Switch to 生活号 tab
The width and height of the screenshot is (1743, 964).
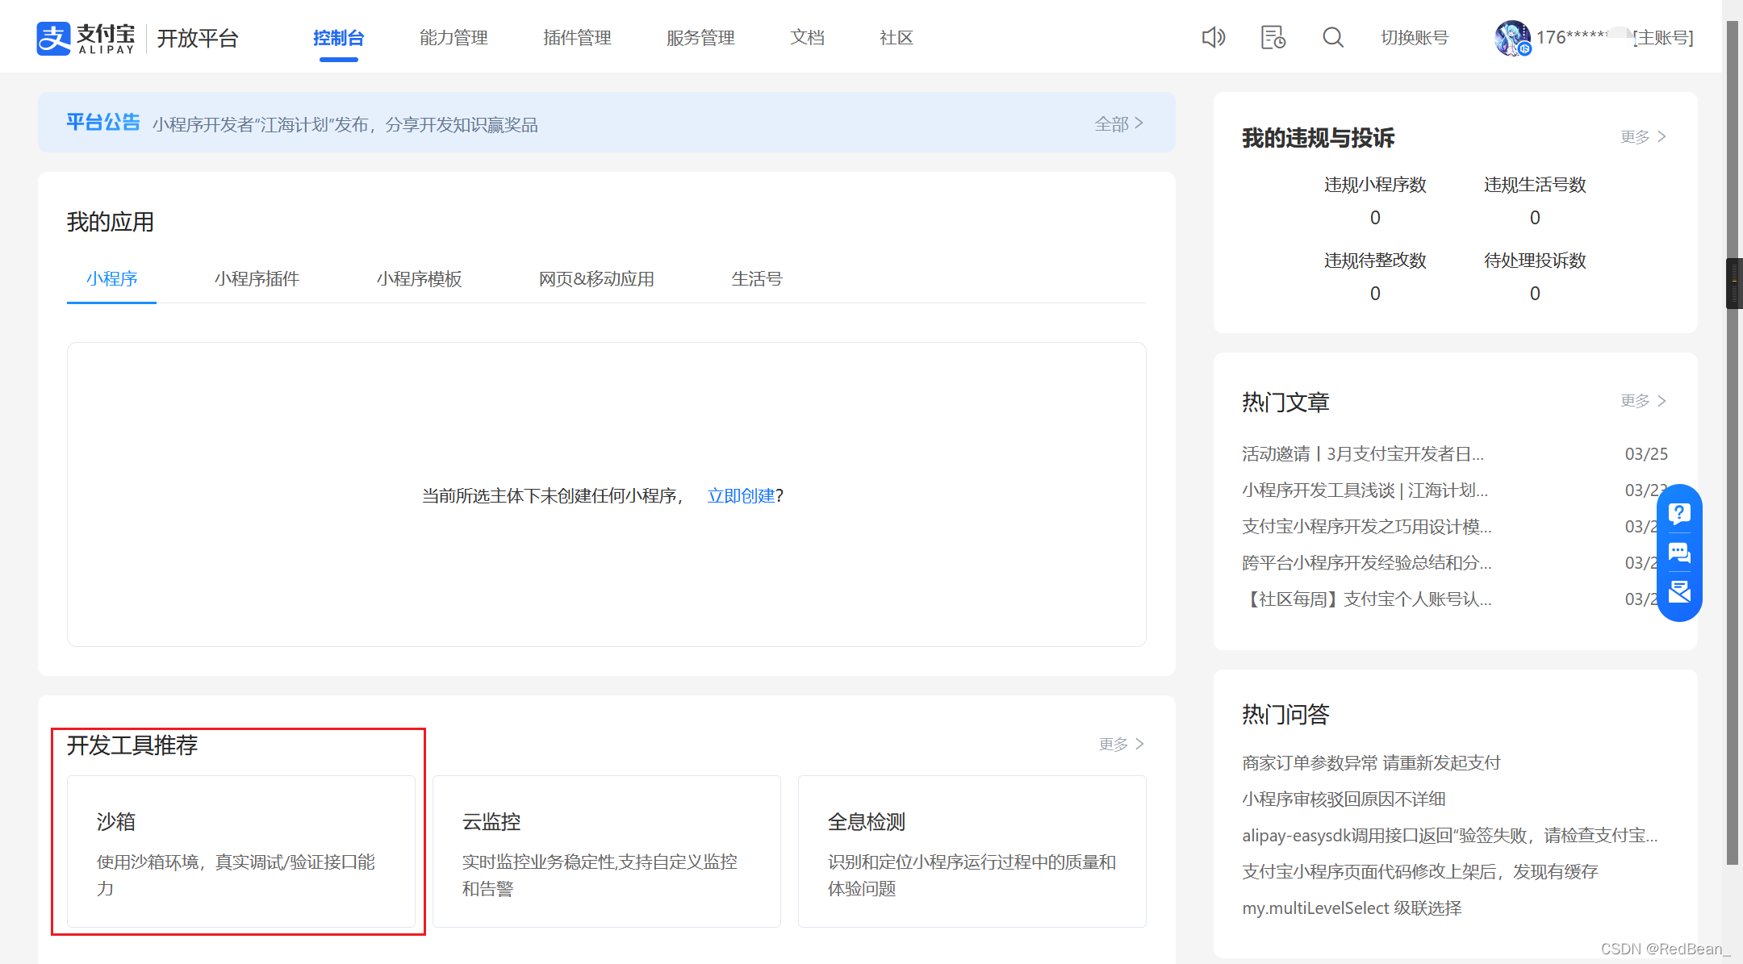[756, 279]
